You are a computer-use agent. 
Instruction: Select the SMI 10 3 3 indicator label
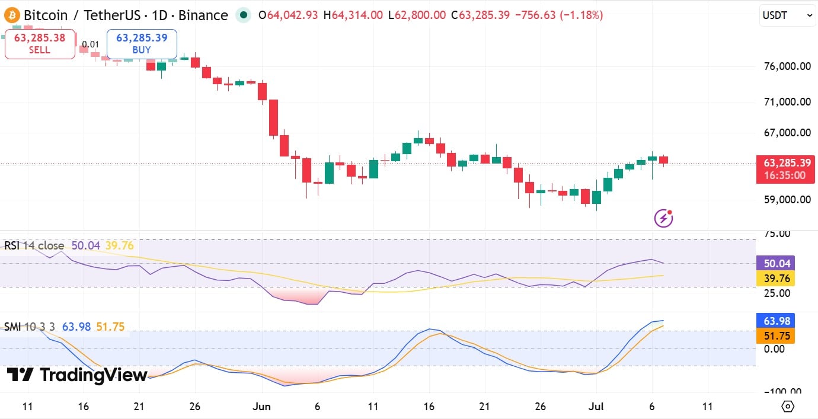(30, 327)
